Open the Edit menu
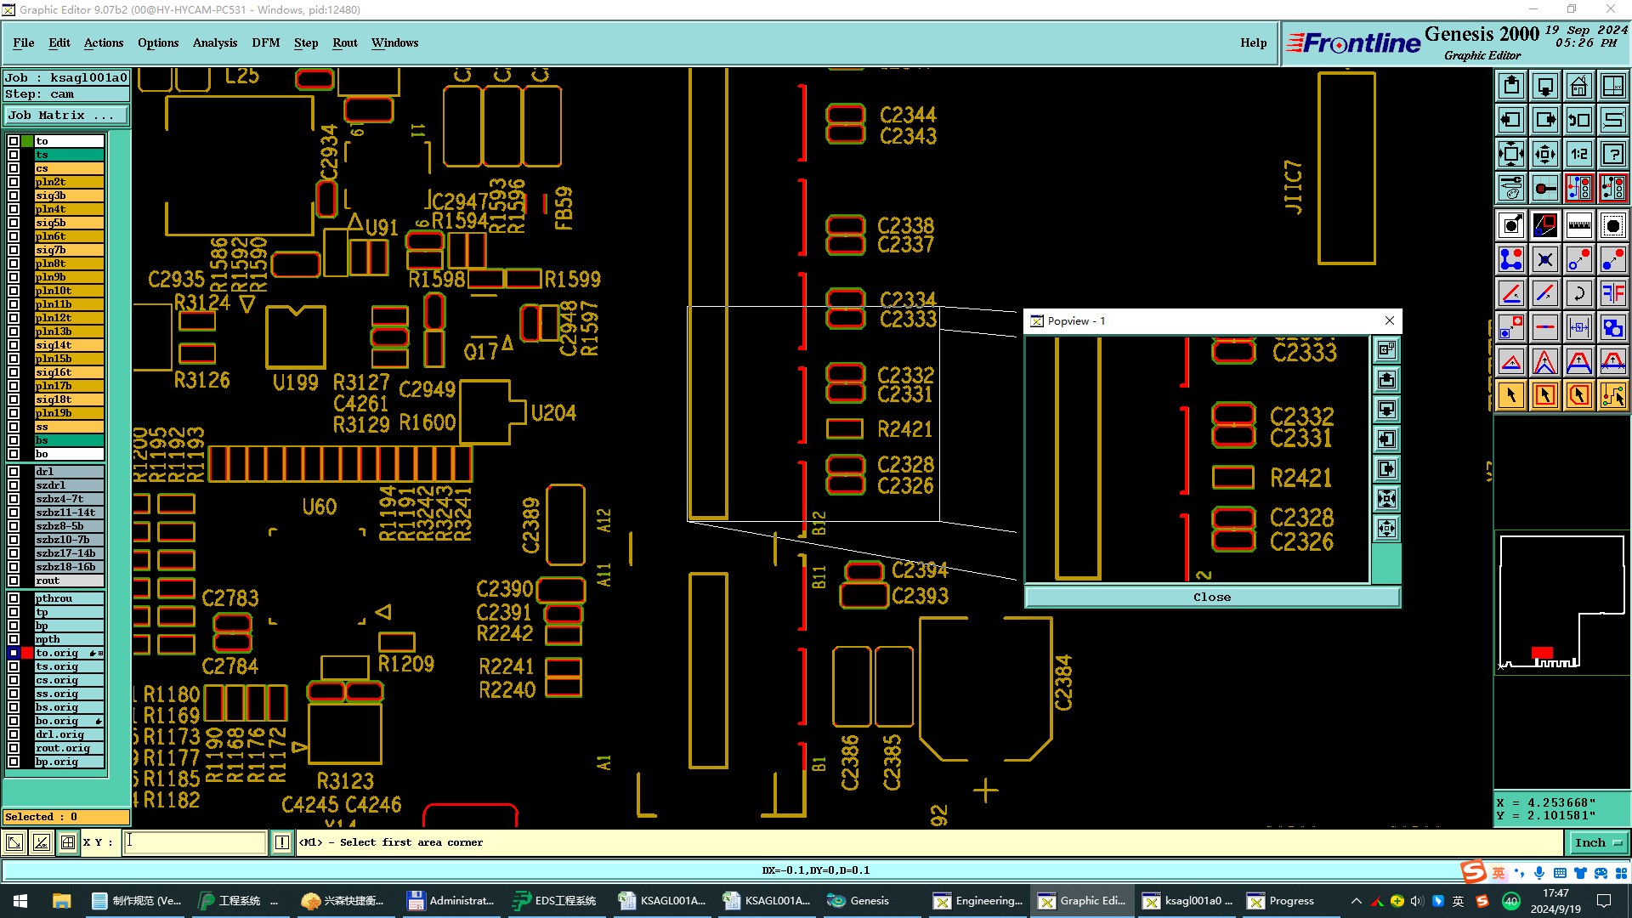This screenshot has width=1632, height=918. tap(59, 42)
